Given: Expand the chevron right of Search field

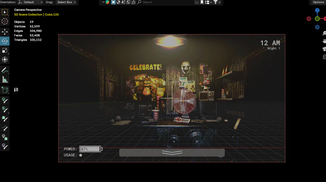Looking at the screenshot, I should click(x=196, y=2).
